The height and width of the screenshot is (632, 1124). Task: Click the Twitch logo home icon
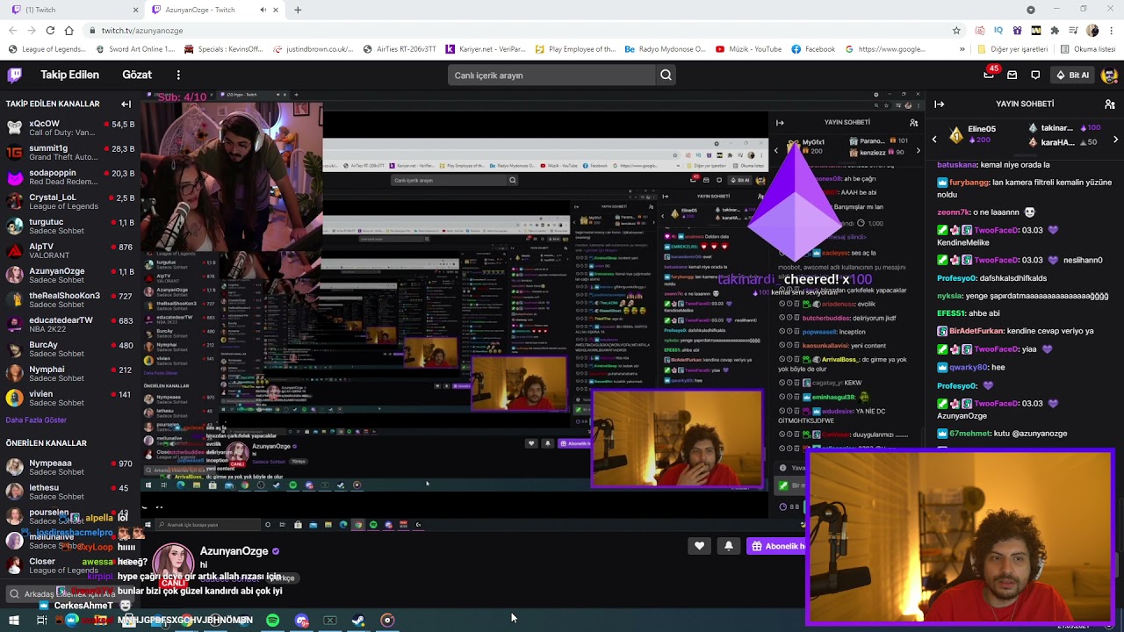coord(15,75)
